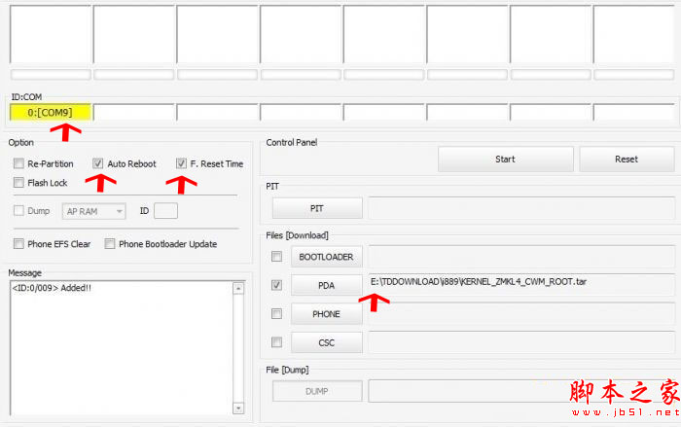
Task: Tick the Dump checkbox
Action: (18, 211)
